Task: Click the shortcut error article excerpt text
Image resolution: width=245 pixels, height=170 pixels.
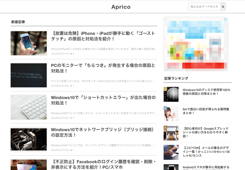Action: coord(104,113)
